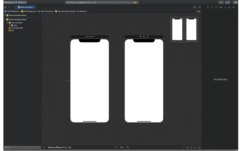This screenshot has height=151, width=242.
Task: Click the outline Filter field
Action: coord(22,148)
